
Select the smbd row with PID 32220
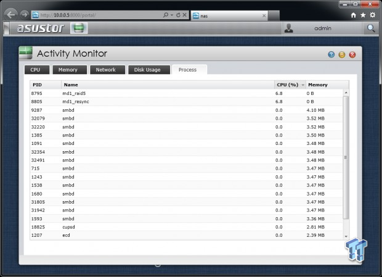186,127
